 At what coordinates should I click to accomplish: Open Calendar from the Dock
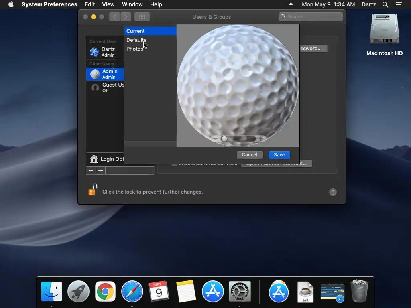click(159, 291)
